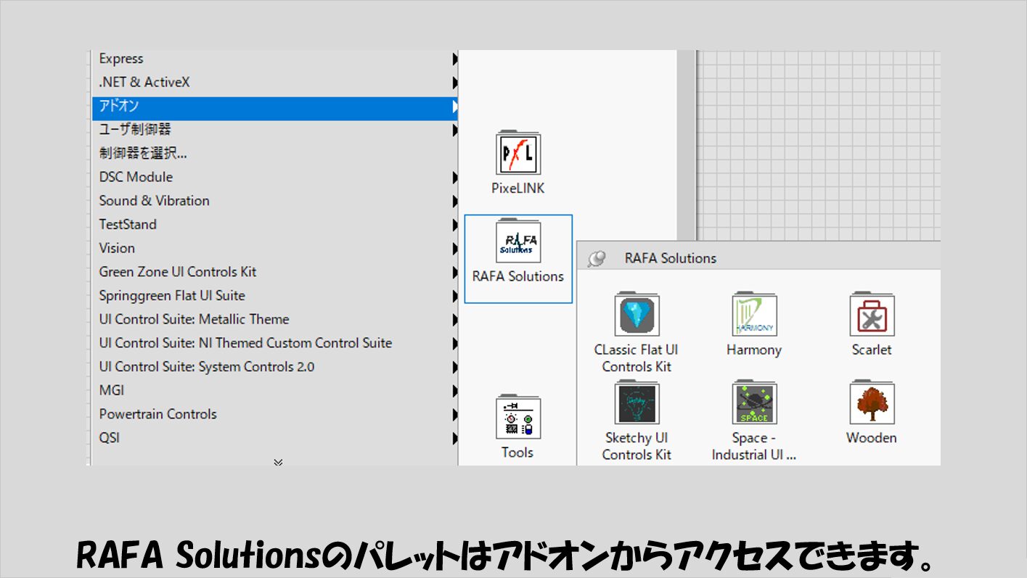Open the Space - Industrial UI palette
The height and width of the screenshot is (578, 1027).
click(x=754, y=404)
